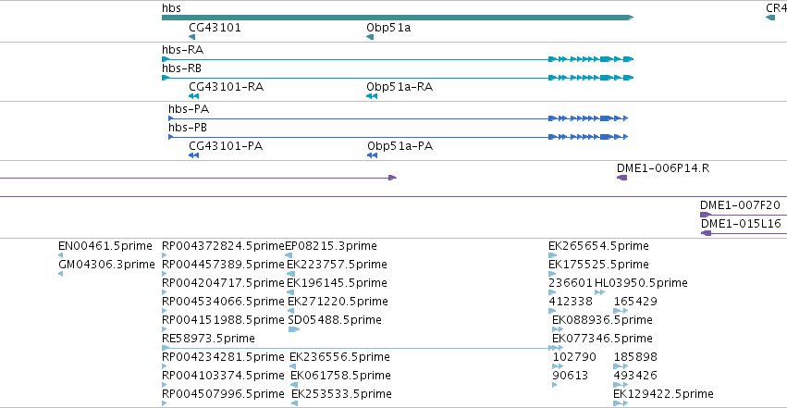
Task: Click the 'Obp51a' gene label
Action: tap(388, 28)
